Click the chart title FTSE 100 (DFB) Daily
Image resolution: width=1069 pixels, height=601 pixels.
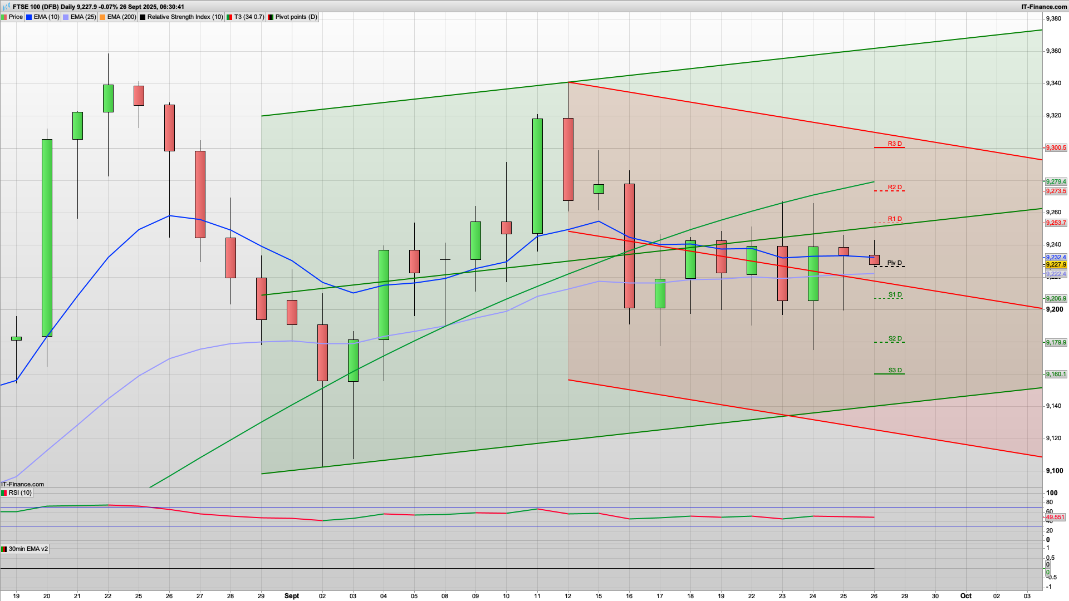43,7
